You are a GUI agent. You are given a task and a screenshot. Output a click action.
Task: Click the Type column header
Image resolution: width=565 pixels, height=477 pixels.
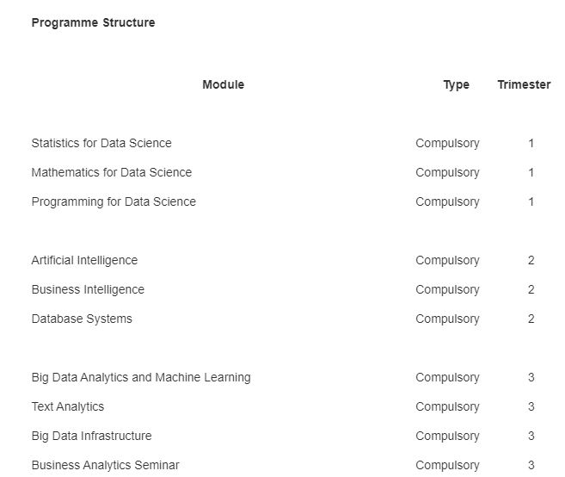(x=456, y=85)
